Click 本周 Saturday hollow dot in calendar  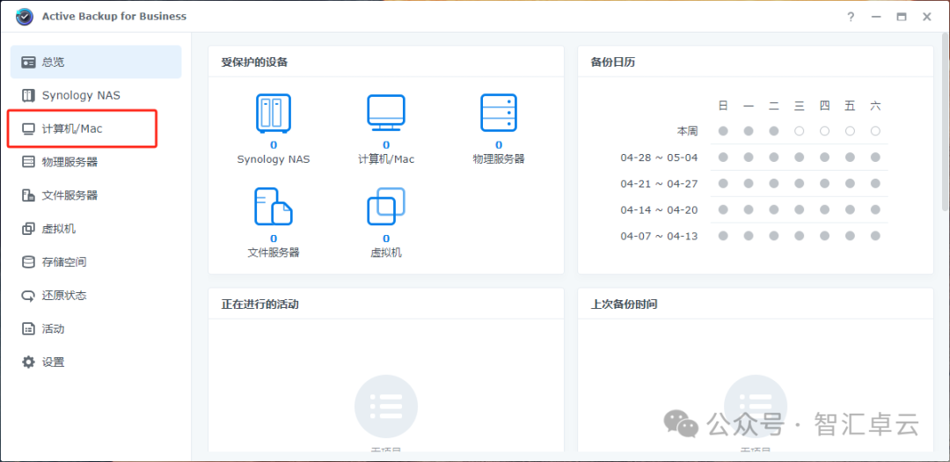click(875, 131)
